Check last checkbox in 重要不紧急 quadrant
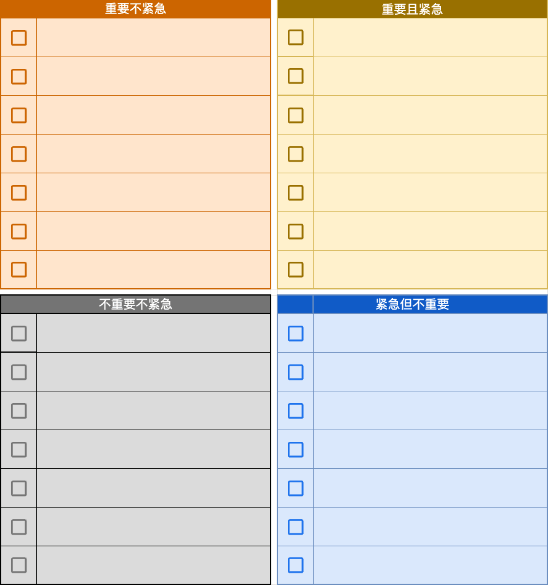548x585 pixels. tap(18, 269)
